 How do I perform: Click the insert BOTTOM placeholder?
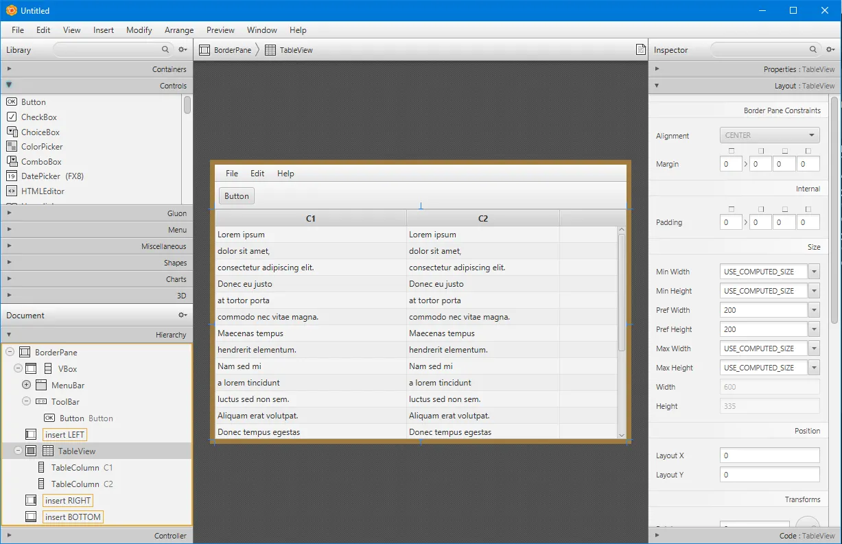(73, 517)
